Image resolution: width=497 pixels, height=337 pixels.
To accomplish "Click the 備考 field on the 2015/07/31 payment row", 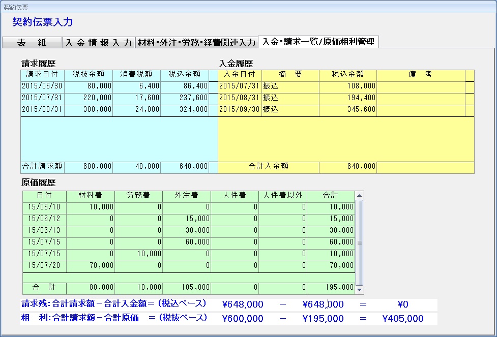I will [x=420, y=86].
